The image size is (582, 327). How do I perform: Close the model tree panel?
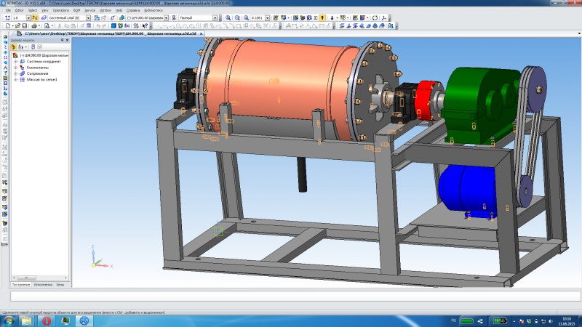pos(67,40)
